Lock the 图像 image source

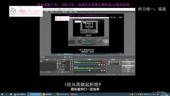click(73, 63)
